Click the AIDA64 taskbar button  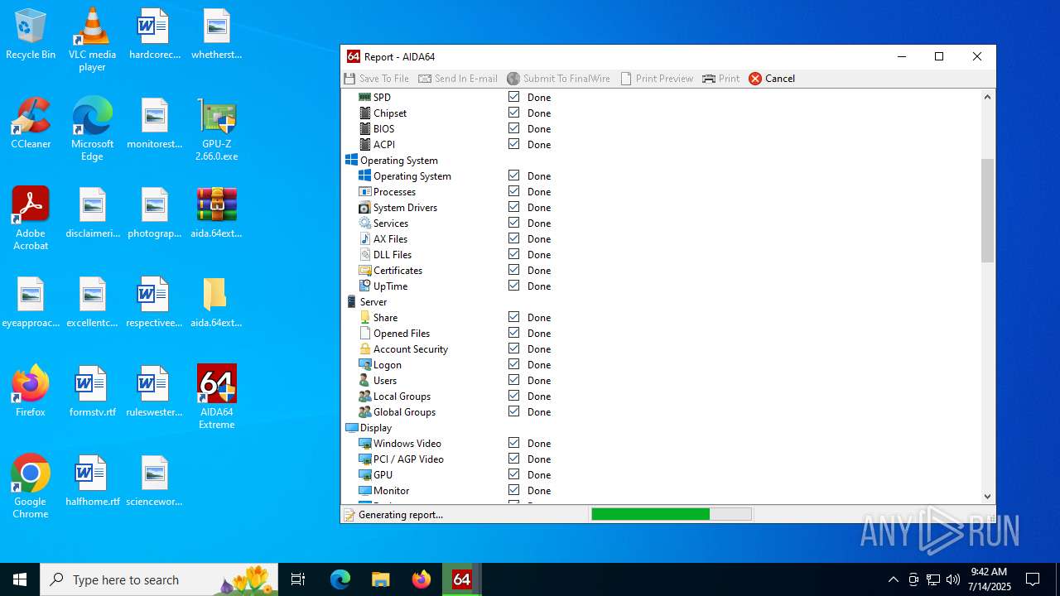pos(461,579)
